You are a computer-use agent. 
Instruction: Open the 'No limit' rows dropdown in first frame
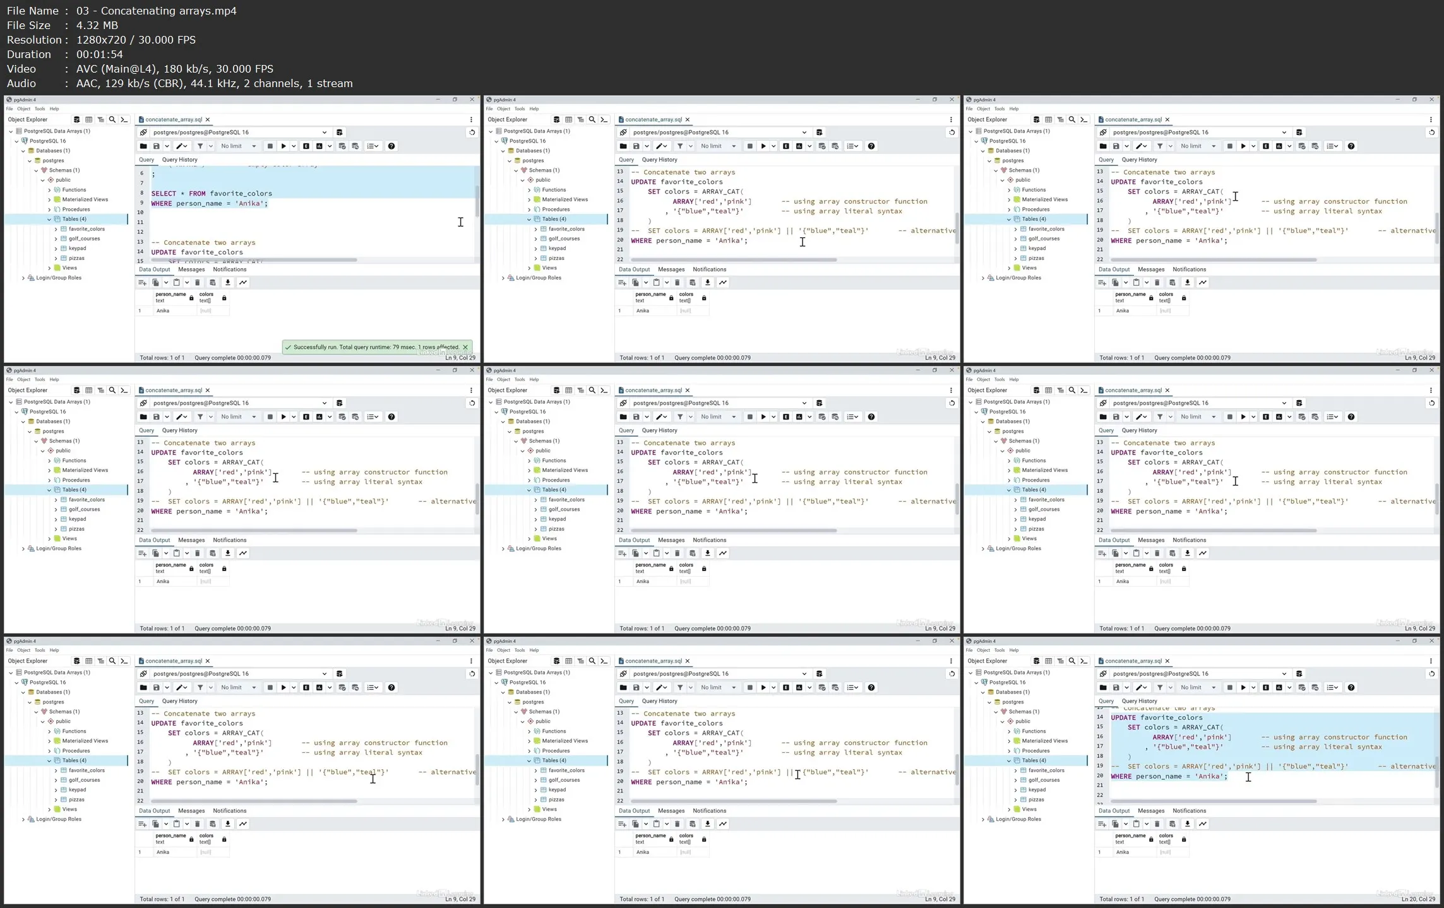click(238, 146)
